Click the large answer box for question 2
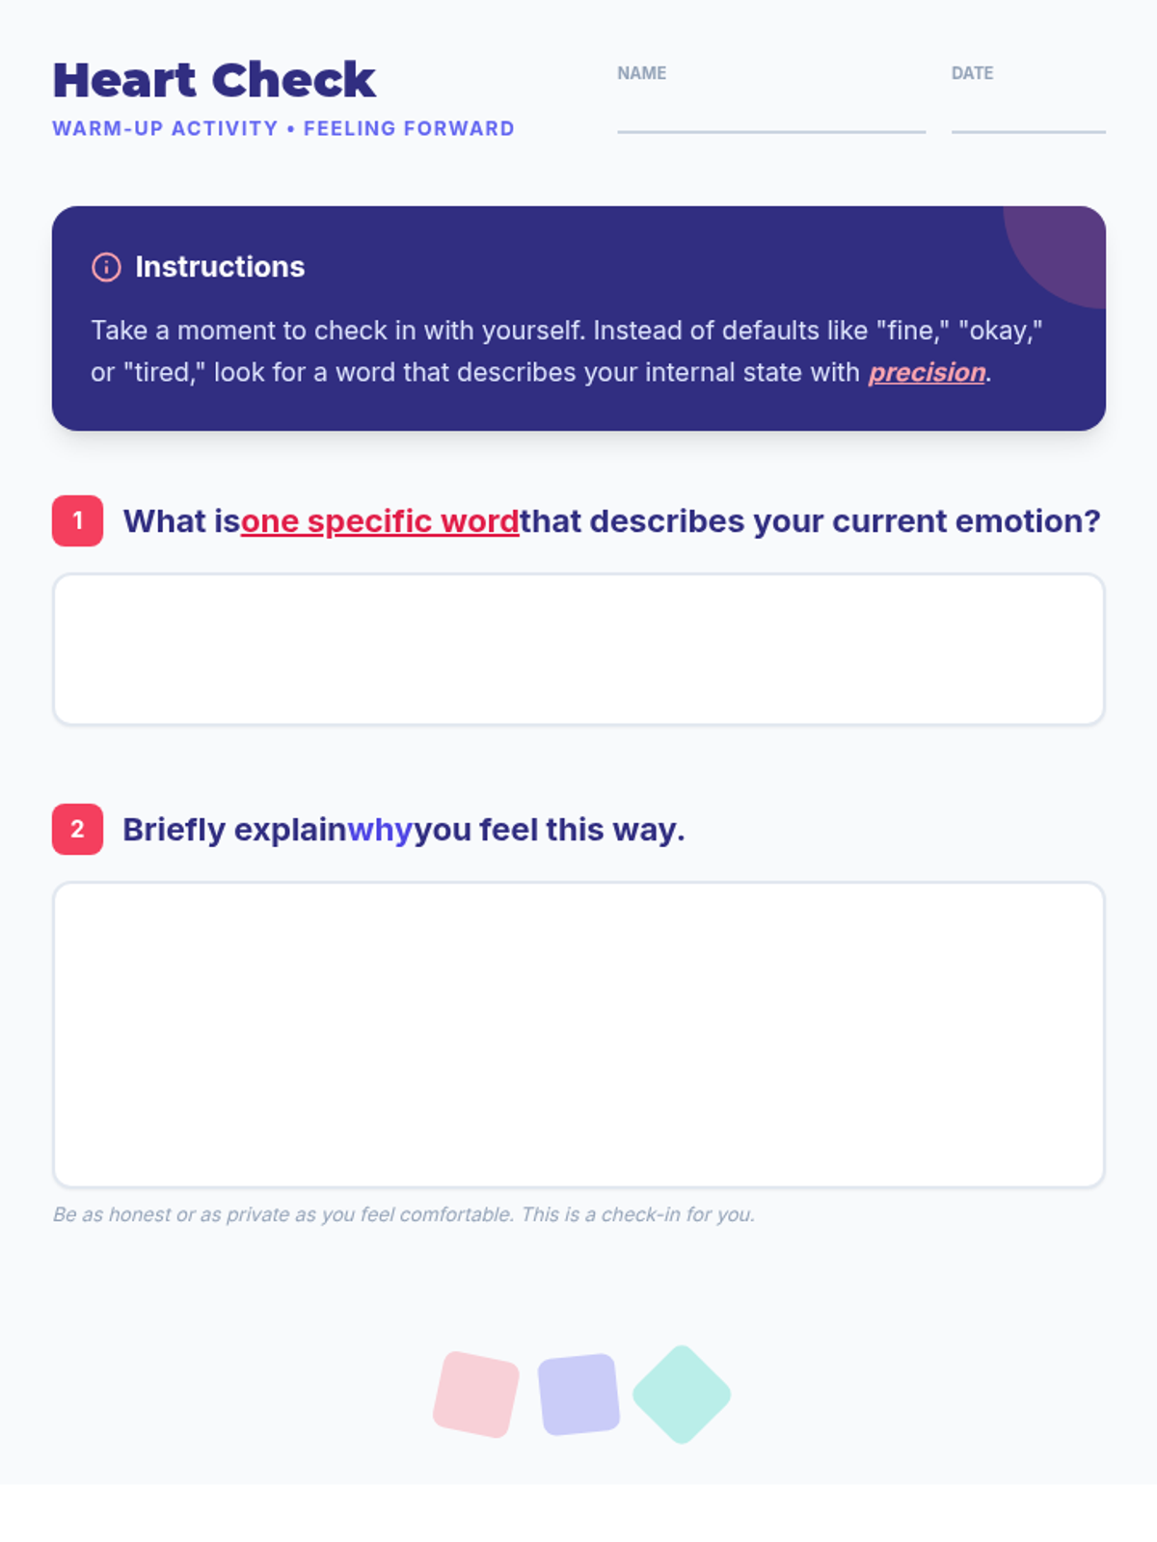Image resolution: width=1157 pixels, height=1542 pixels. pyautogui.click(x=578, y=1035)
